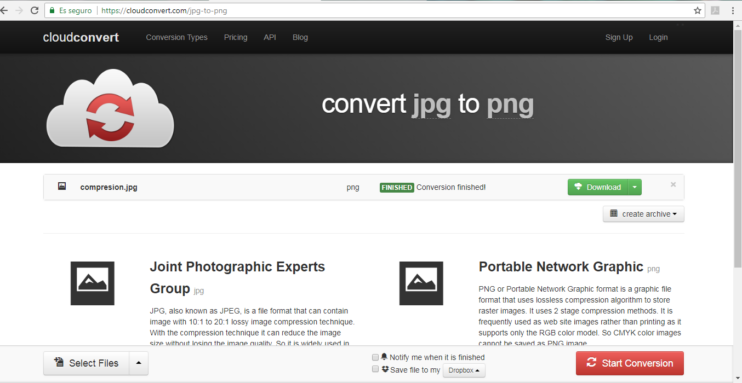Click the browser back arrow
The image size is (742, 383).
click(4, 10)
